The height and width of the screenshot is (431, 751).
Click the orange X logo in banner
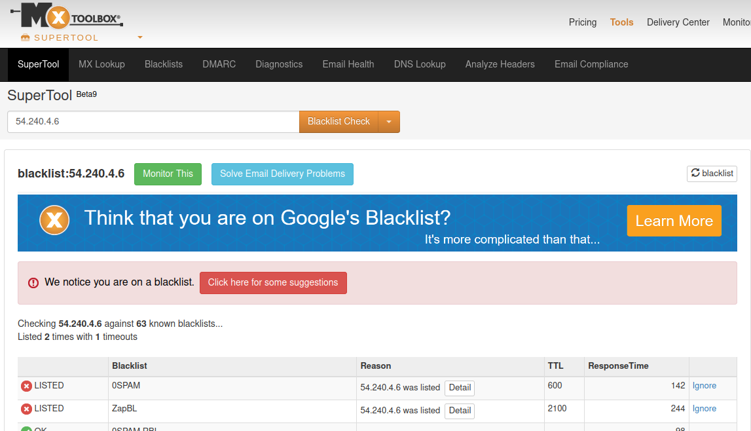point(54,220)
